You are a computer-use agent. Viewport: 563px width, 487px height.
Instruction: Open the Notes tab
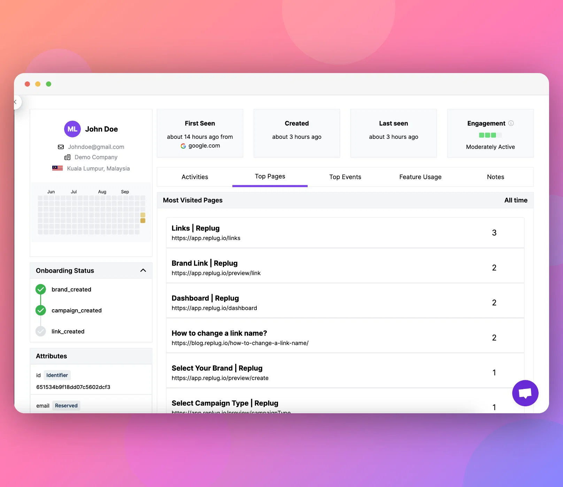[496, 177]
